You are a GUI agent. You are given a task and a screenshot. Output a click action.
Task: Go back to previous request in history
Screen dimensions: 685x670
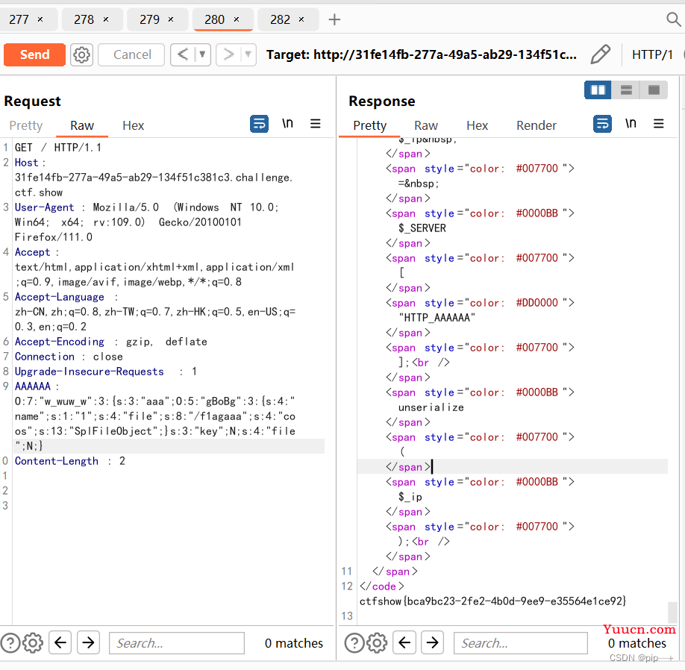coord(183,54)
